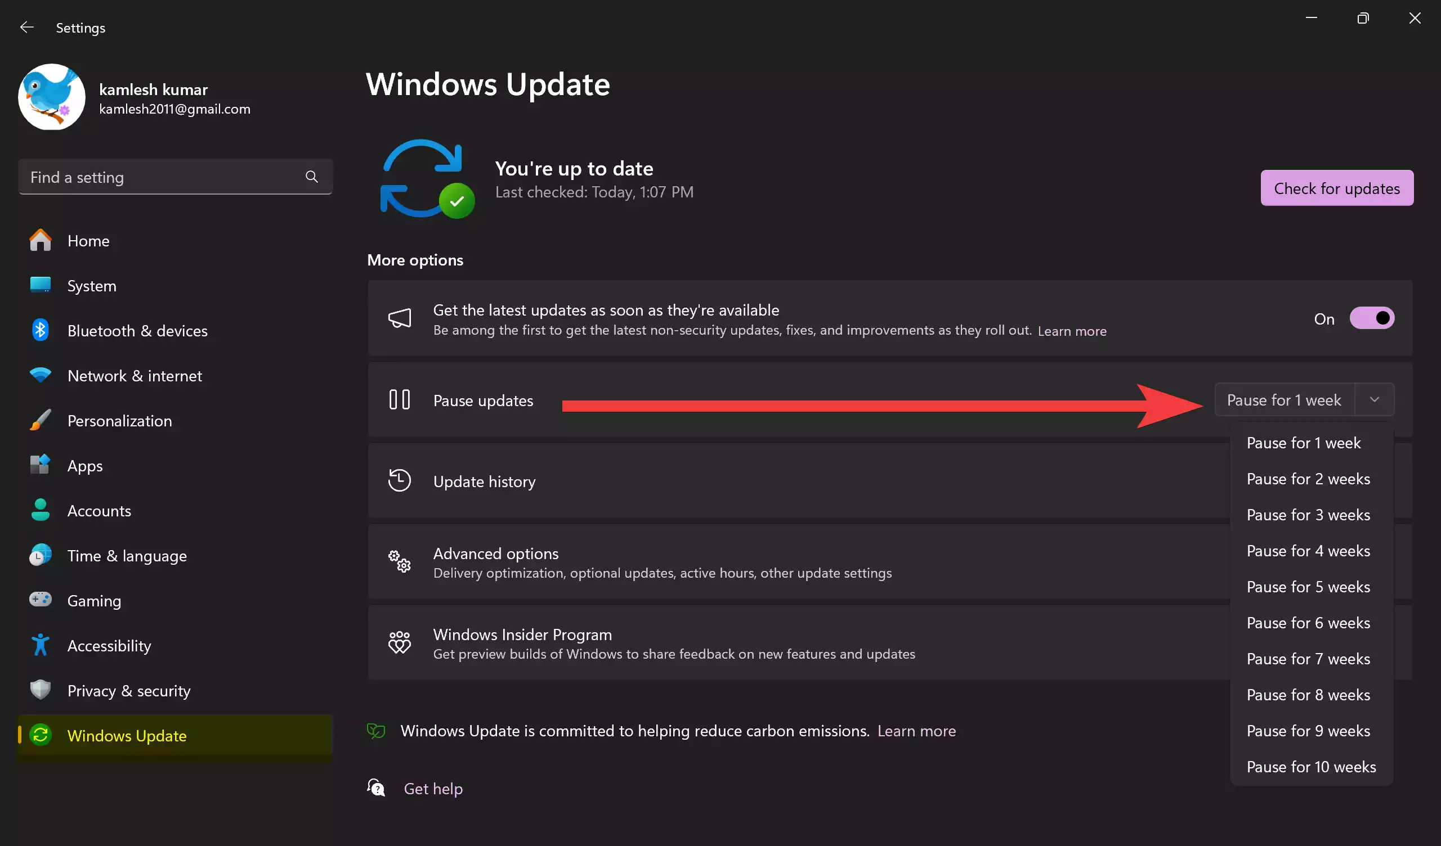Go to Time & language settings
The image size is (1441, 846).
tap(127, 556)
